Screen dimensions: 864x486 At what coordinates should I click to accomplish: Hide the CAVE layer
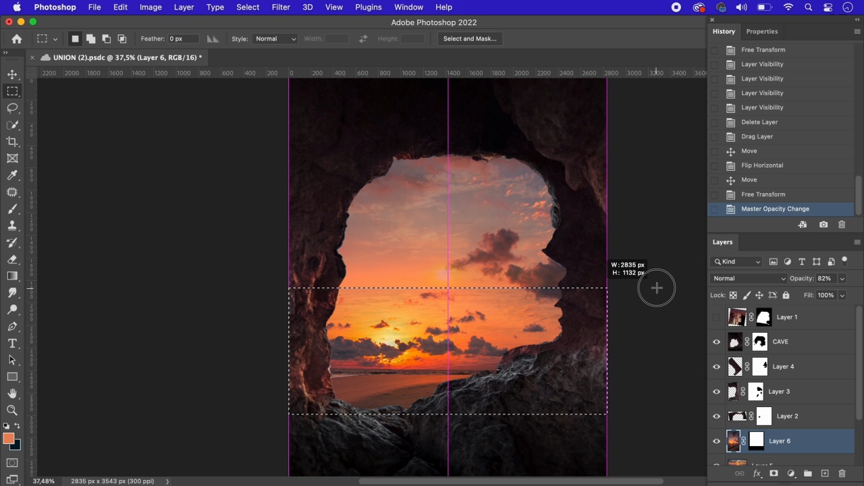click(716, 342)
